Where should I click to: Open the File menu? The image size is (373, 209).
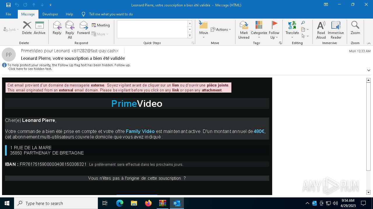(x=8, y=14)
